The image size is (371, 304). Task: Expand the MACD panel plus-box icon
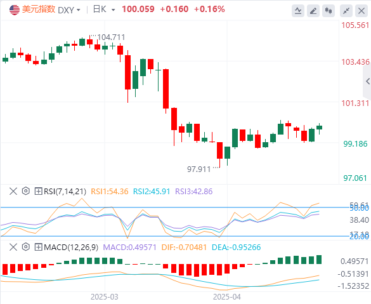[38, 247]
